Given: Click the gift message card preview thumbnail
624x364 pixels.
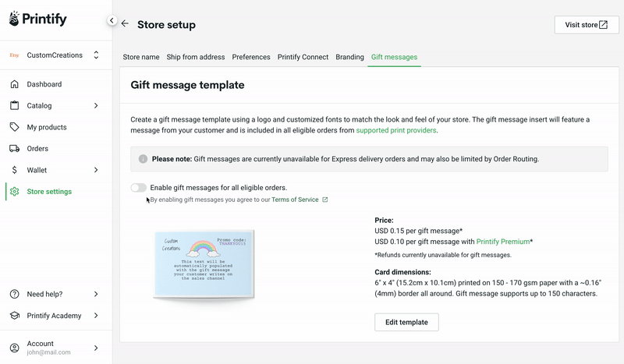Looking at the screenshot, I should tap(204, 264).
